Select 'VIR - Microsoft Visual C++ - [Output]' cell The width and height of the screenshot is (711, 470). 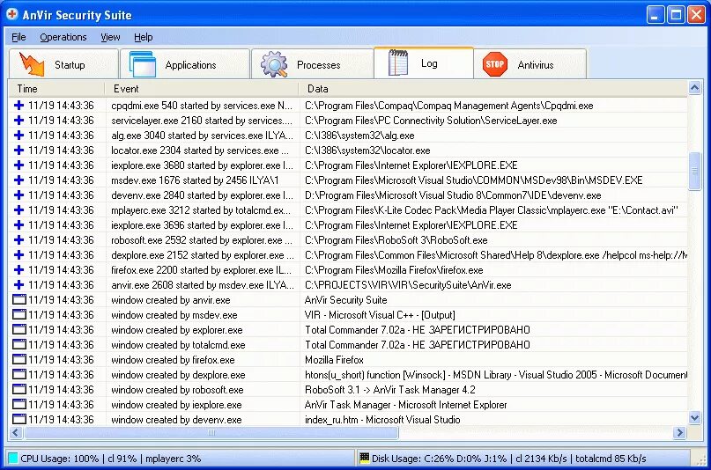click(380, 315)
